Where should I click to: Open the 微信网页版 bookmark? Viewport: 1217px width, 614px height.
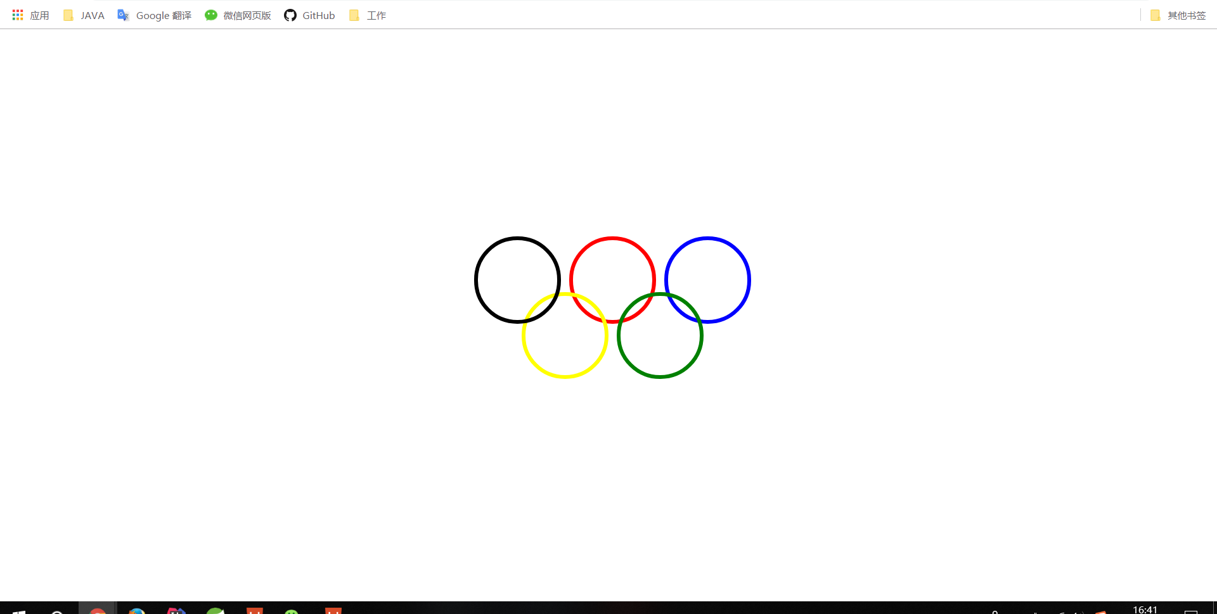point(238,15)
